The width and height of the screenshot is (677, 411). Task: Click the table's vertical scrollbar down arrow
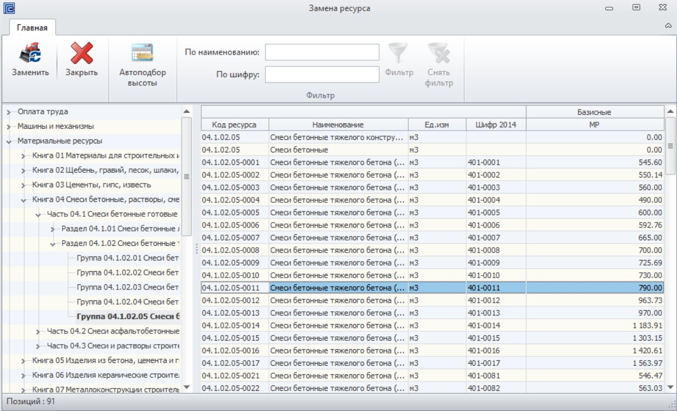670,386
